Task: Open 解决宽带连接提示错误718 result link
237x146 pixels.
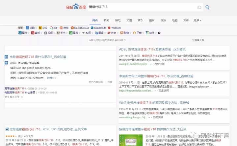Action: coord(153,129)
